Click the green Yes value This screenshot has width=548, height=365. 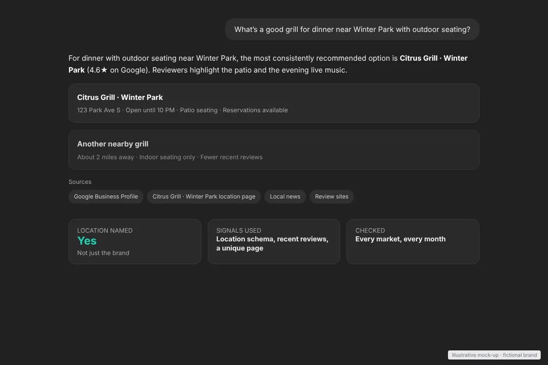(x=87, y=240)
